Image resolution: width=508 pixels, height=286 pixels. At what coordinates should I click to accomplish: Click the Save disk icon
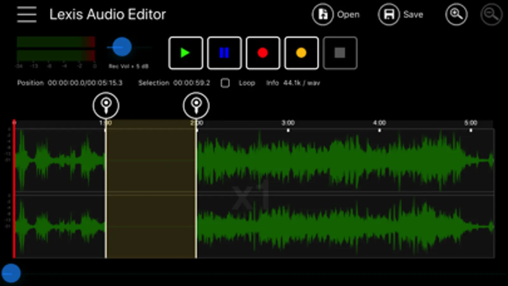(x=389, y=14)
